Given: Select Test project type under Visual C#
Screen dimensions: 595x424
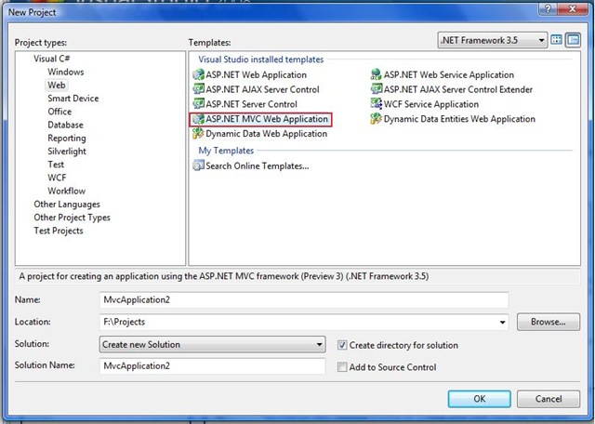Looking at the screenshot, I should click(56, 165).
